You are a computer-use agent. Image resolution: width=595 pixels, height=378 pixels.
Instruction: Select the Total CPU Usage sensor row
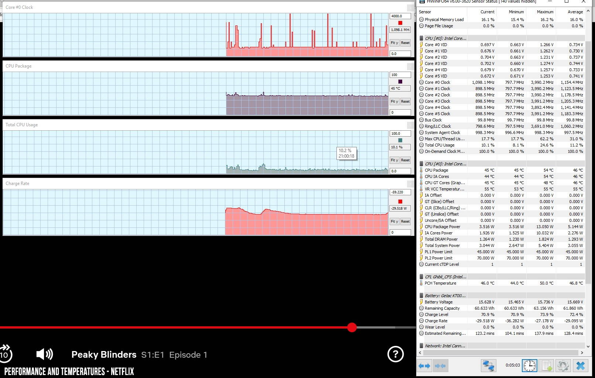502,145
